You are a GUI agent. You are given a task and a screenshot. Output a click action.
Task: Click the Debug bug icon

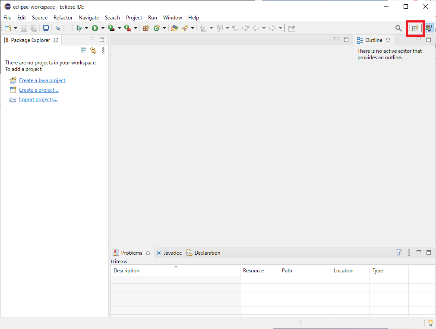click(79, 28)
